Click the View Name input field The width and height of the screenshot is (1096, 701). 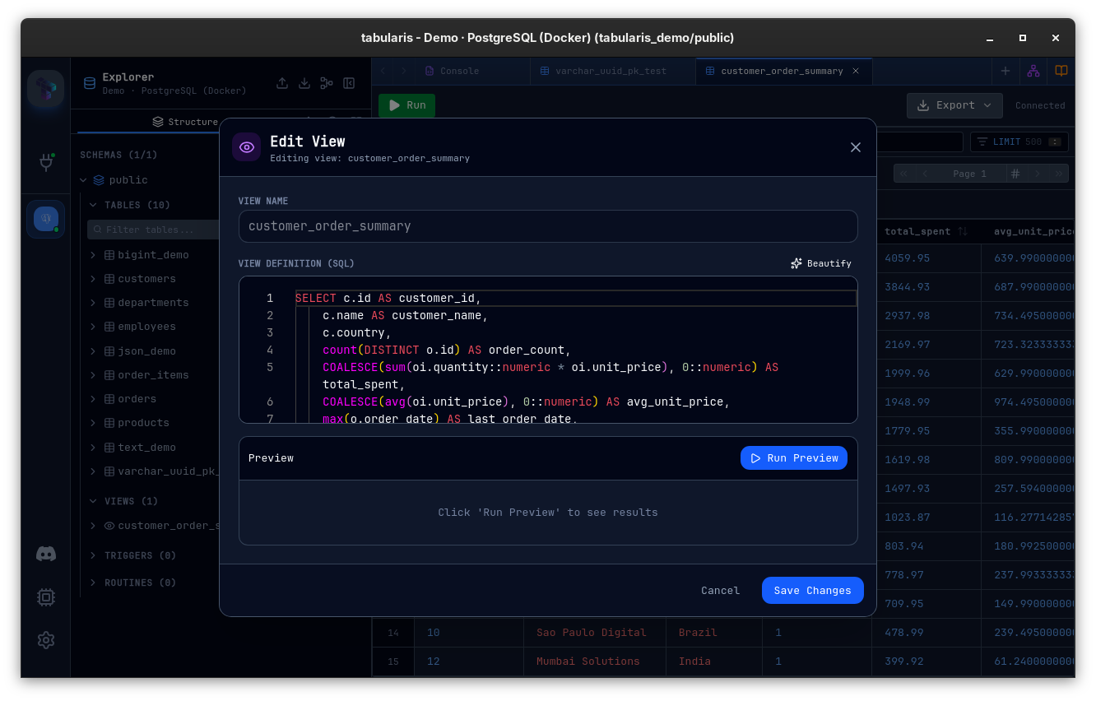coord(548,226)
